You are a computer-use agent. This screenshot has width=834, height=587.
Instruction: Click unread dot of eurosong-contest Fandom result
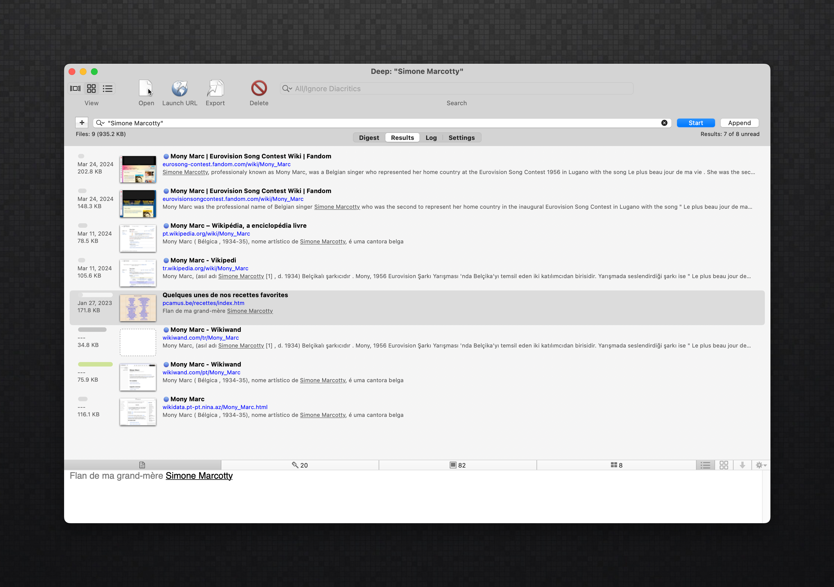pyautogui.click(x=166, y=156)
